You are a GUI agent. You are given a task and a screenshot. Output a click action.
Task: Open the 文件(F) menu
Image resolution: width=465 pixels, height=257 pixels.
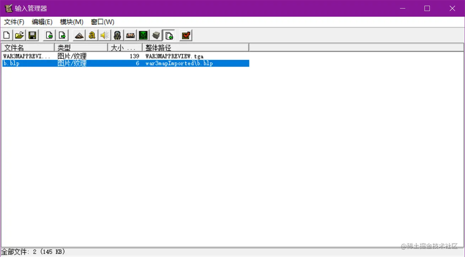tap(14, 22)
